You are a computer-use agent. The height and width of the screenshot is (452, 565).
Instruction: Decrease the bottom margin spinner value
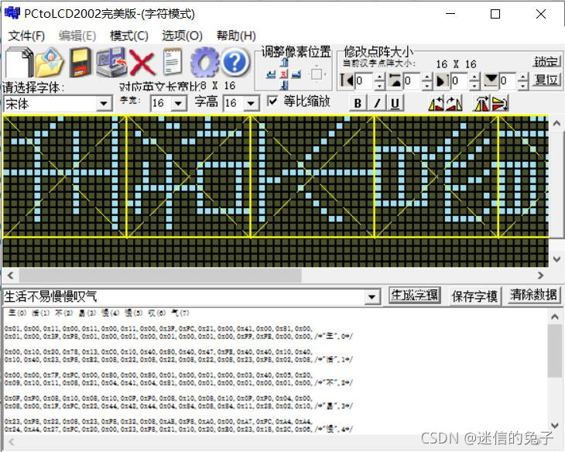[523, 85]
